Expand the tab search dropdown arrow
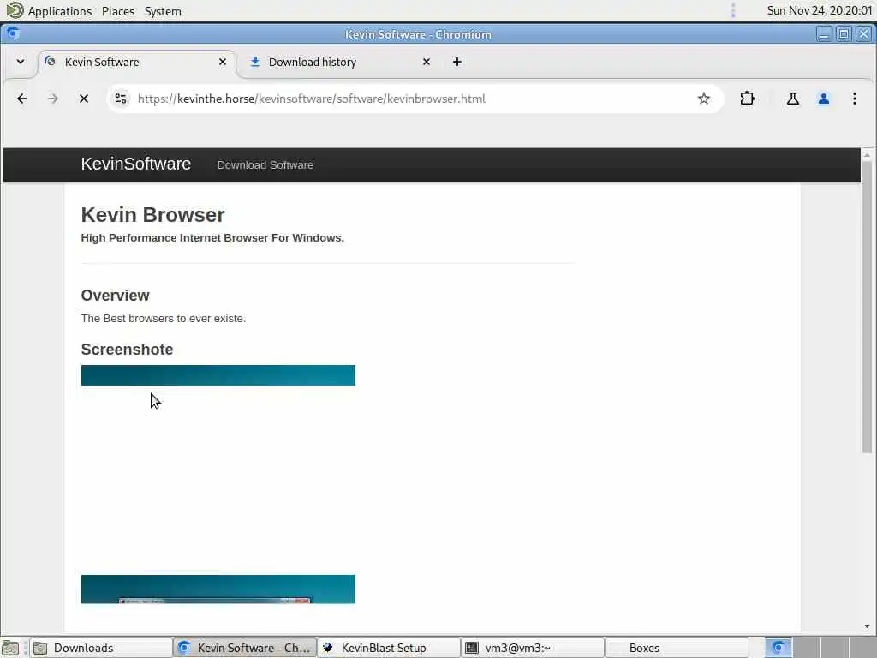877x658 pixels. click(21, 62)
